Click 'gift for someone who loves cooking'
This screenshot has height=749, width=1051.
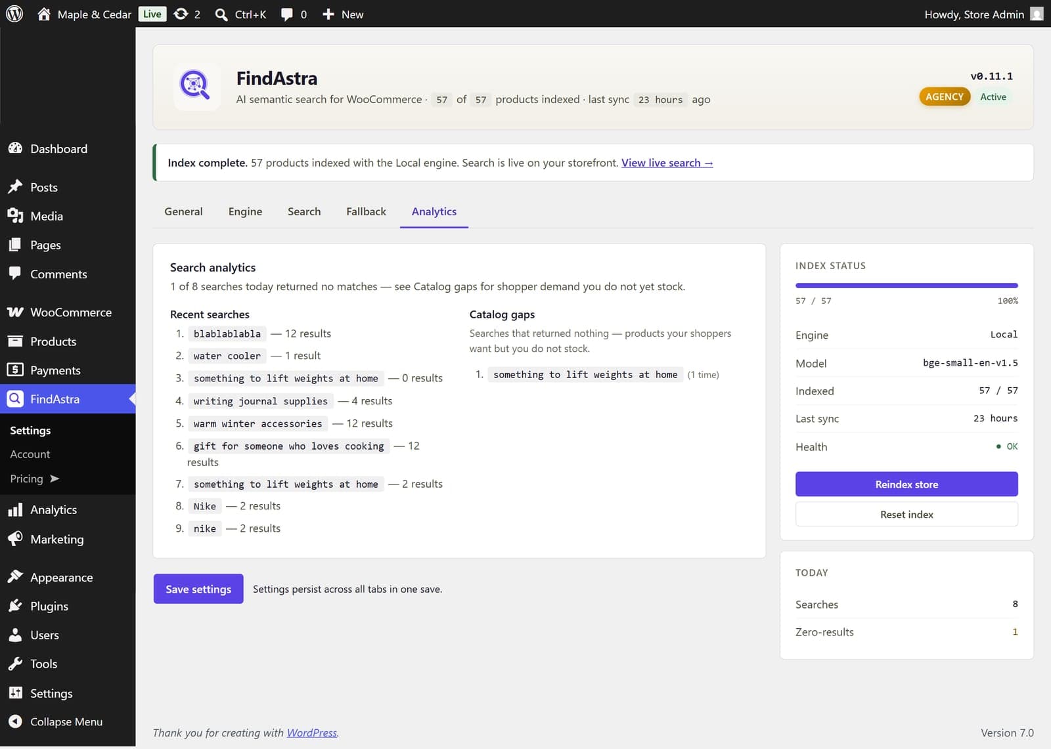(288, 446)
